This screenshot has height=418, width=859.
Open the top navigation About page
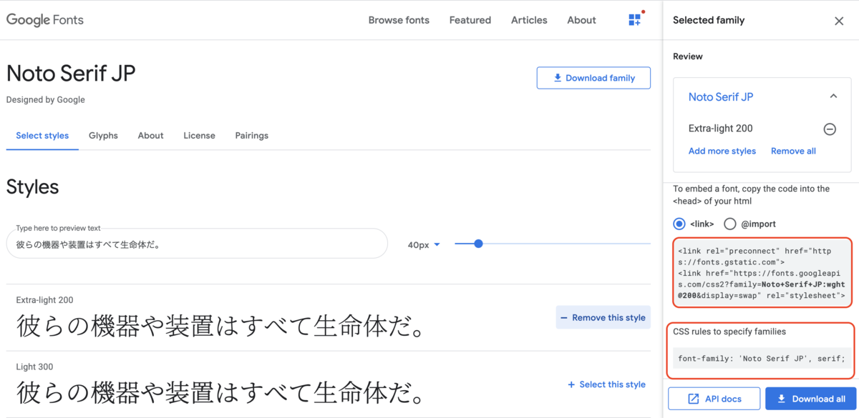(x=581, y=20)
